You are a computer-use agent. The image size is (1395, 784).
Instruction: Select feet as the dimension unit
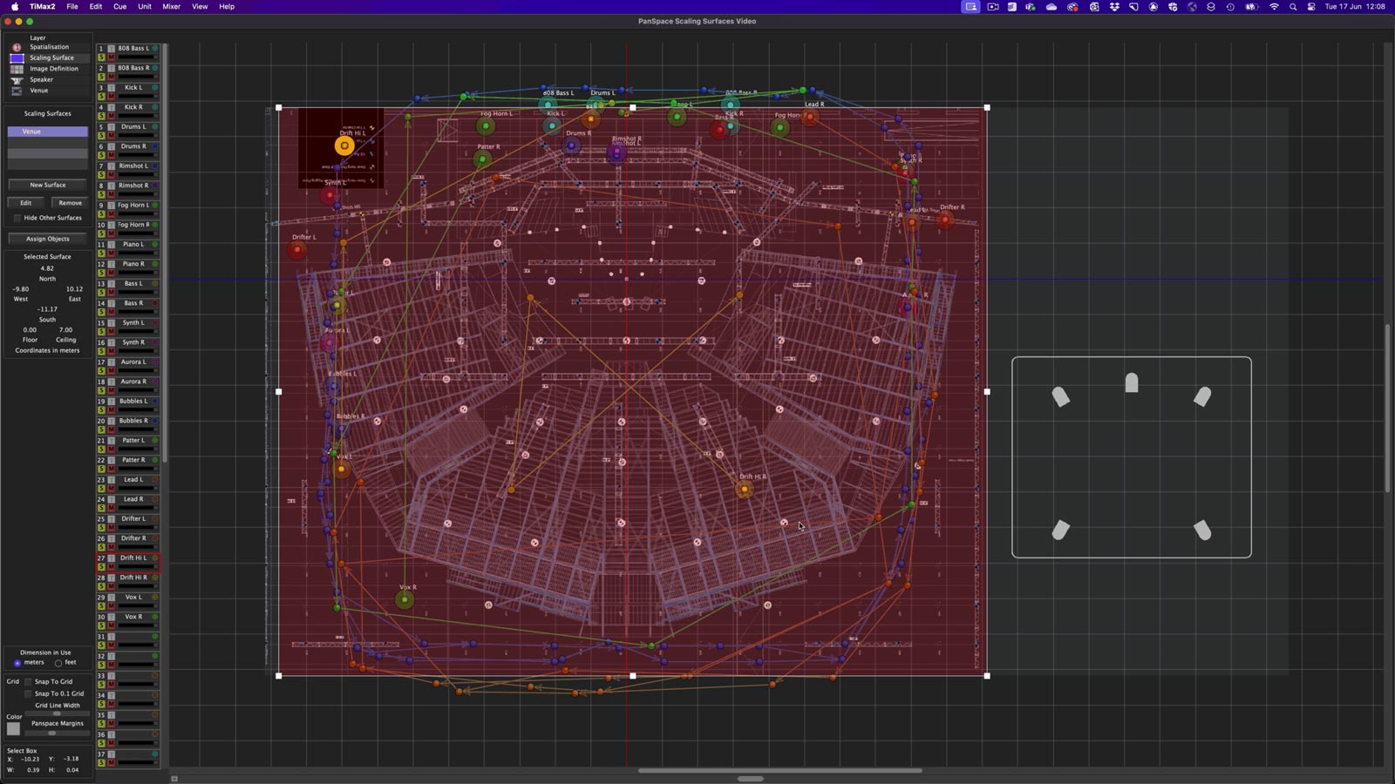pos(58,663)
